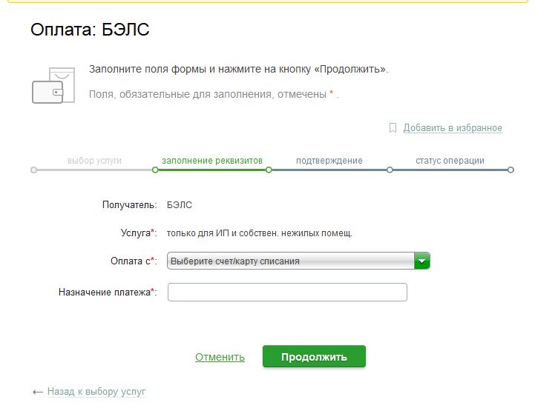Click the progress marker at end of статус операции
The width and height of the screenshot is (535, 411).
click(x=511, y=170)
